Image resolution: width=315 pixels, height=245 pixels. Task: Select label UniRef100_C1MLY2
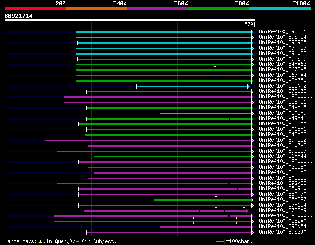coord(283,173)
